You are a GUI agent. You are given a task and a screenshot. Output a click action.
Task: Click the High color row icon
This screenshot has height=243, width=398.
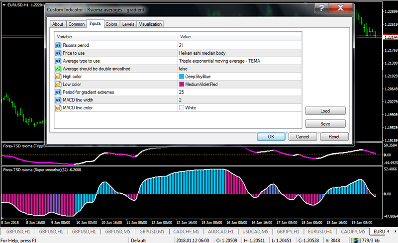tap(58, 77)
